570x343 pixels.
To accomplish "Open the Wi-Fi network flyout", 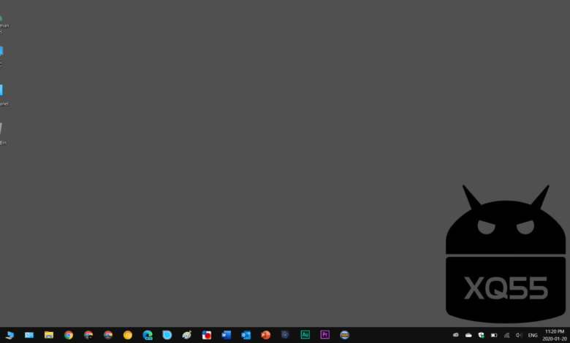I will (506, 335).
